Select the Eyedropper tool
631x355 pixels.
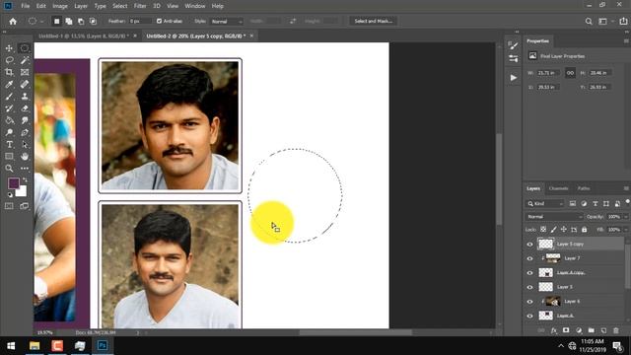[9, 85]
